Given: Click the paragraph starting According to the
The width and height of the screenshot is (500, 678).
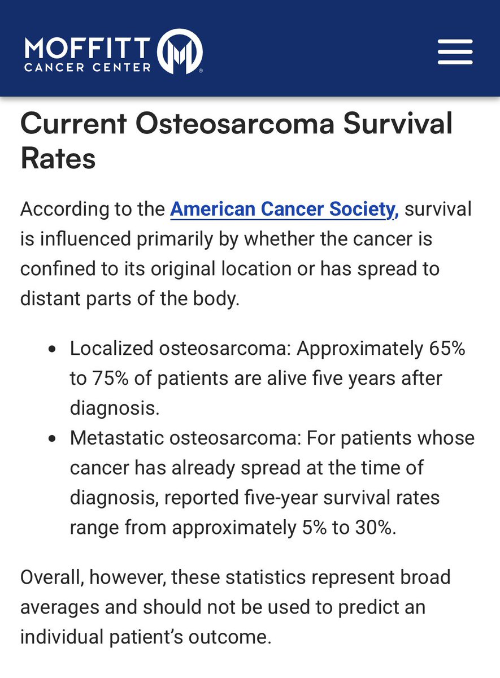Looking at the screenshot, I should coord(246,254).
